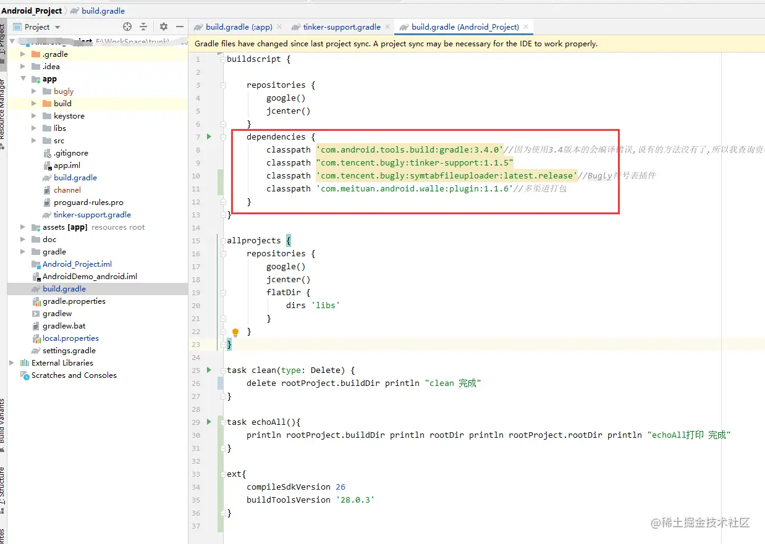Open local.properties file

pyautogui.click(x=70, y=338)
